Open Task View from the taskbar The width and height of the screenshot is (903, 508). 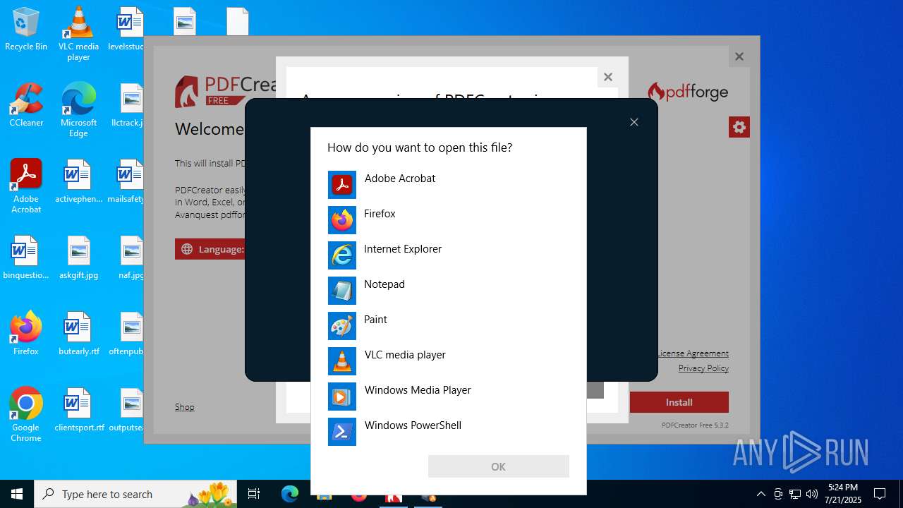point(254,494)
